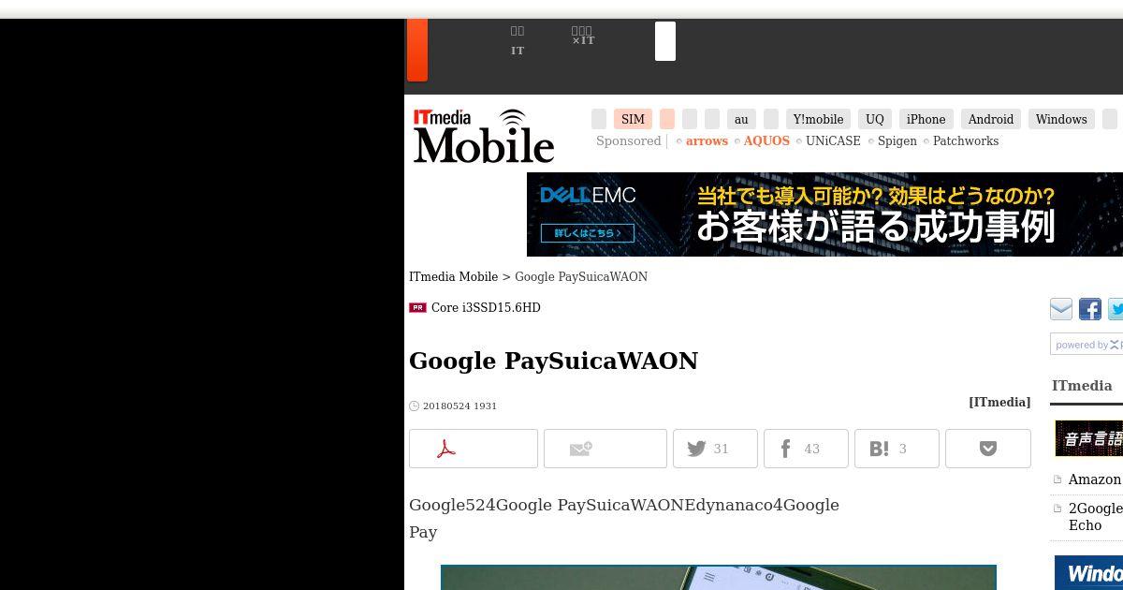Image resolution: width=1123 pixels, height=590 pixels.
Task: Click the Google PaySuicaWAON headline
Action: (x=553, y=361)
